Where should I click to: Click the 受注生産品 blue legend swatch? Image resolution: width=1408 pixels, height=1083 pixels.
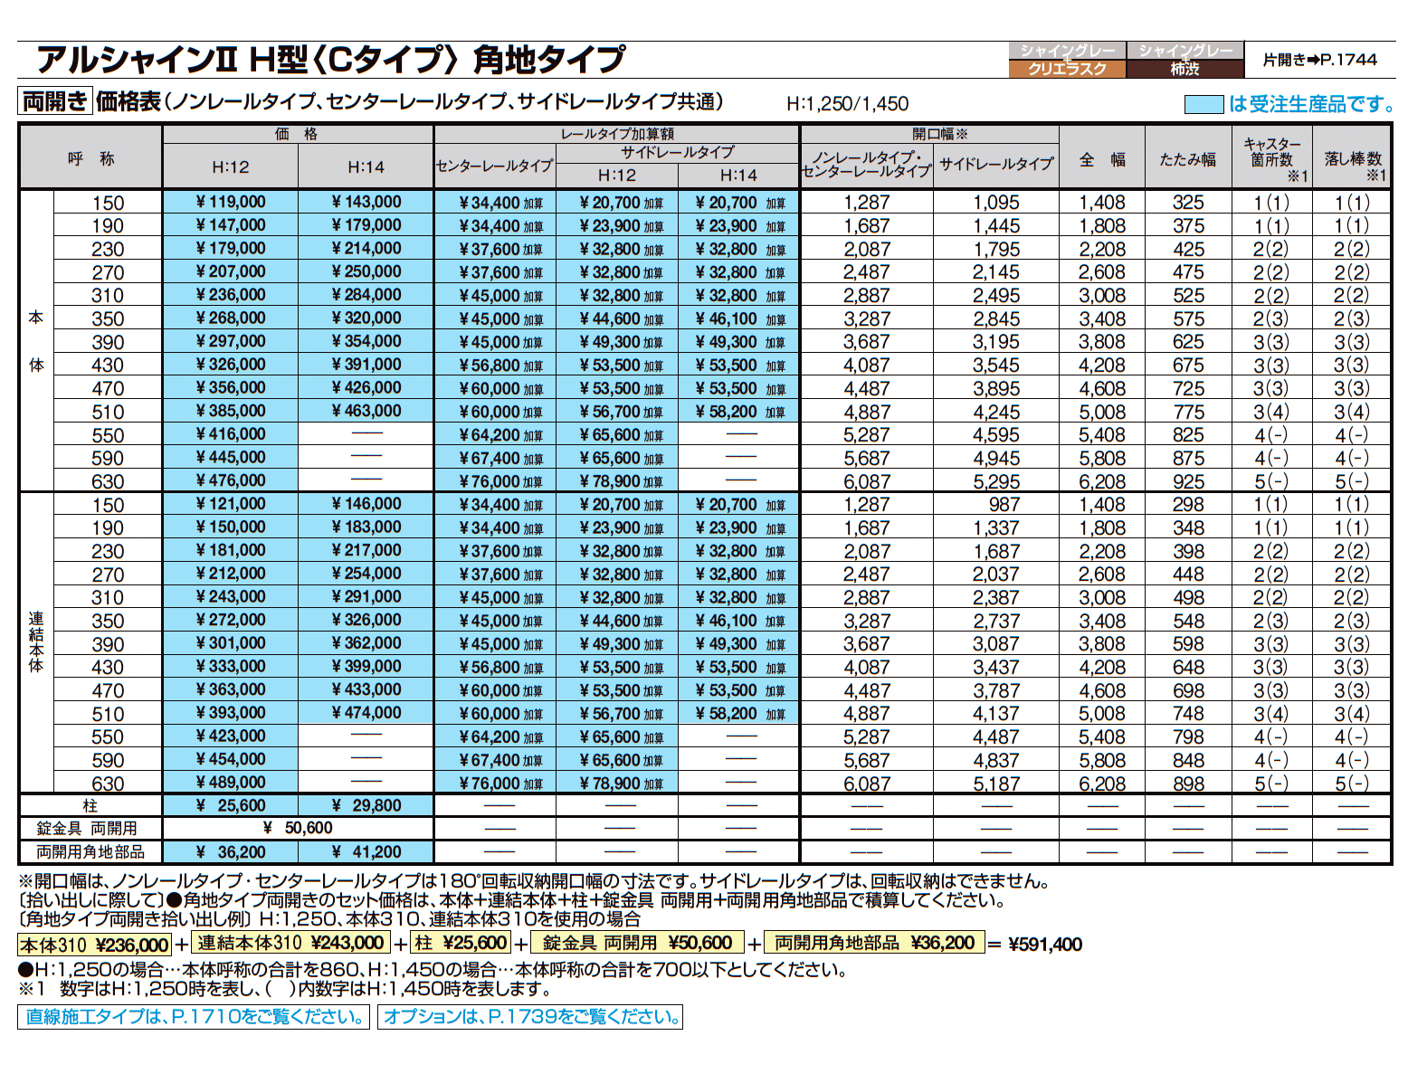[x=1203, y=104]
